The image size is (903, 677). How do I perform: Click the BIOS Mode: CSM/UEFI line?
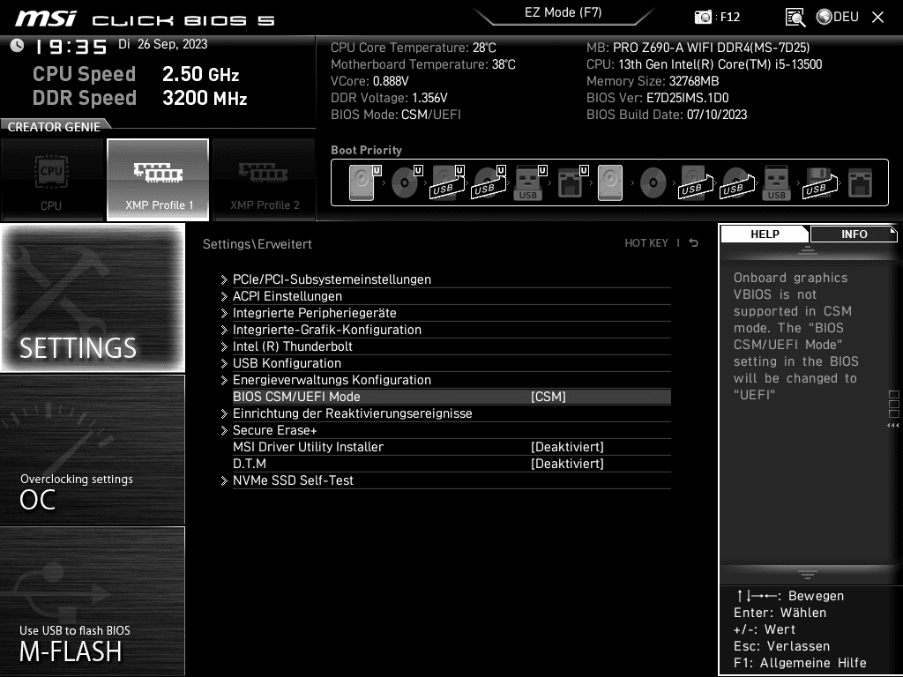click(x=396, y=115)
